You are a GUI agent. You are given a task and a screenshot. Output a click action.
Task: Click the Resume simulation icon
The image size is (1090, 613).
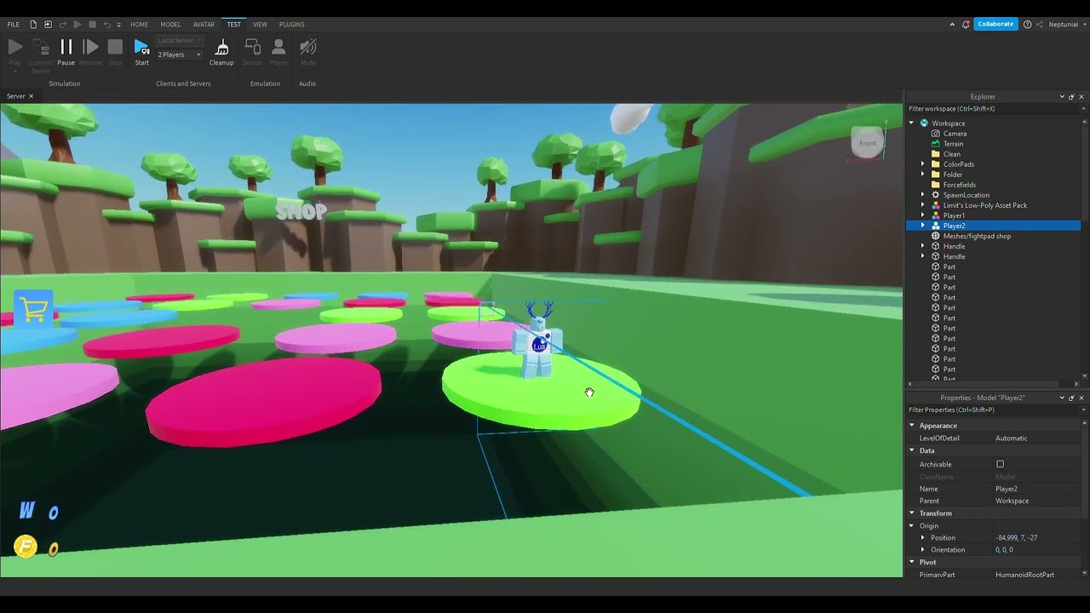point(90,47)
